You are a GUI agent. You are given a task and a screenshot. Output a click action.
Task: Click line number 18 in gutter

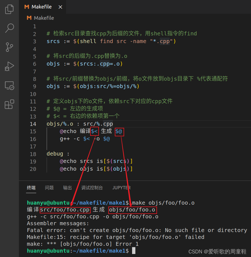[33, 154]
